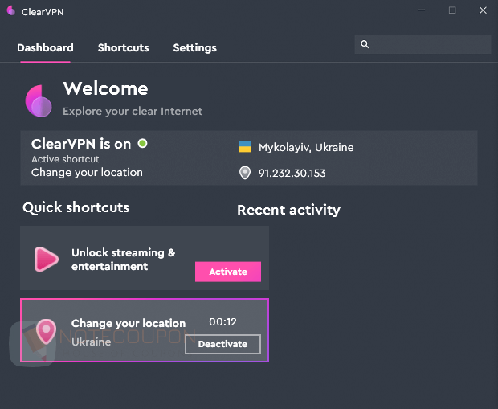Click the Recent activity heading
The height and width of the screenshot is (409, 498).
pos(288,210)
